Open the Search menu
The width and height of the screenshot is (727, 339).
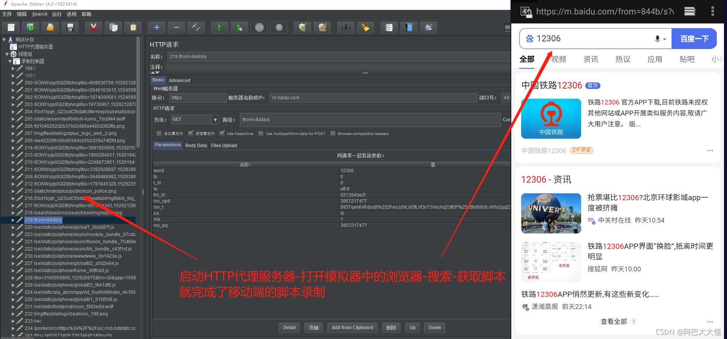pos(40,14)
